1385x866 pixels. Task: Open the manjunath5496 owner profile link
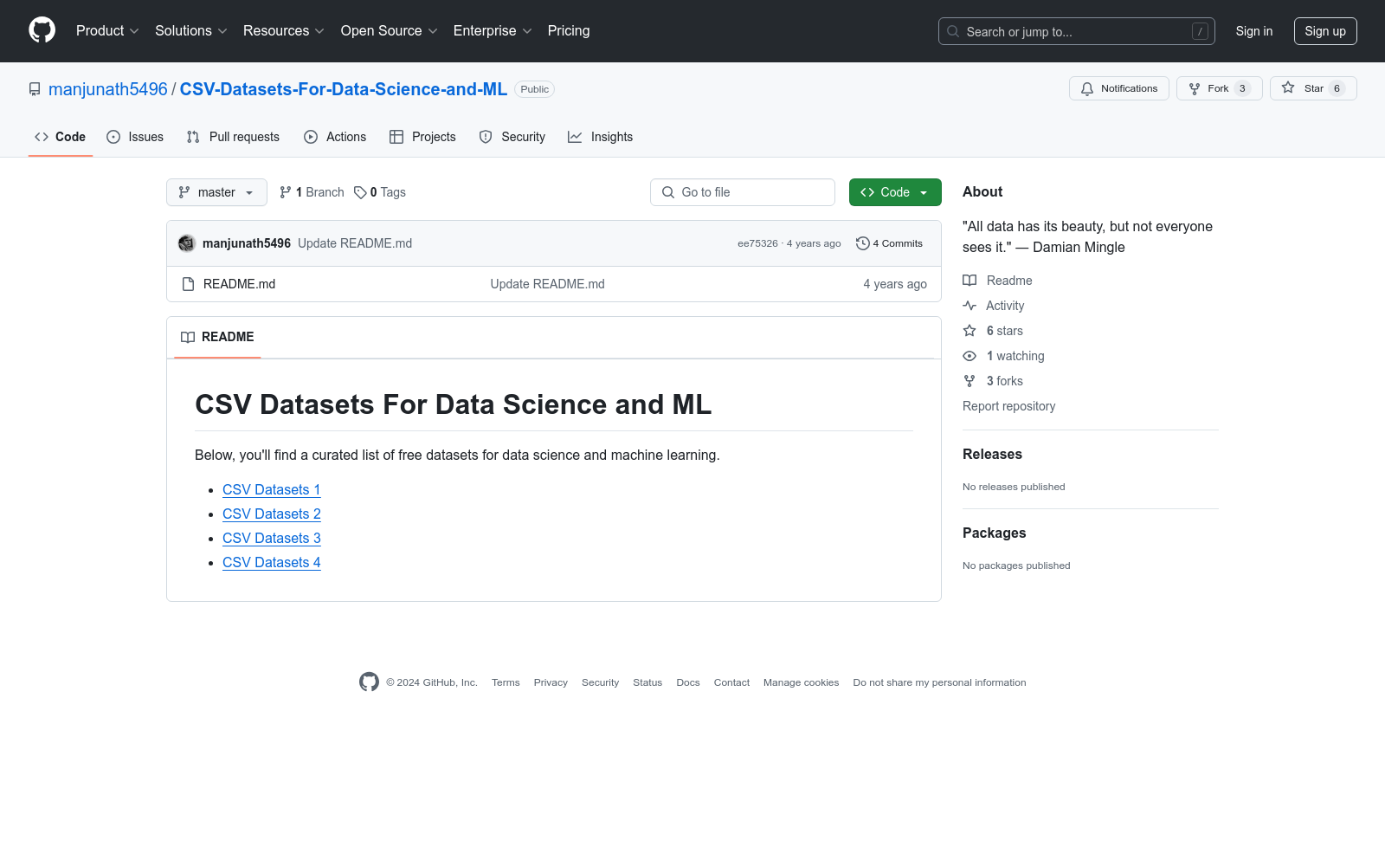point(108,89)
